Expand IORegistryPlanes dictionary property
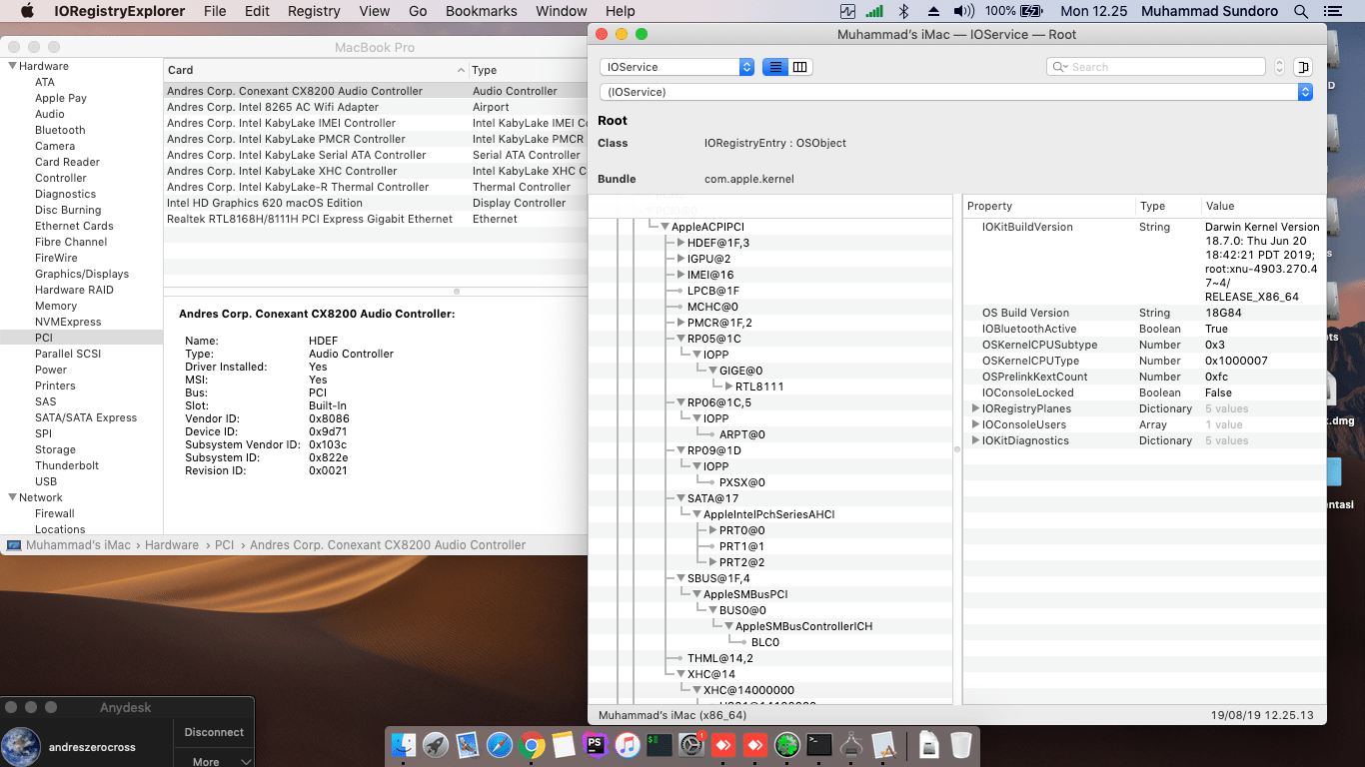The height and width of the screenshot is (767, 1365). (x=975, y=408)
